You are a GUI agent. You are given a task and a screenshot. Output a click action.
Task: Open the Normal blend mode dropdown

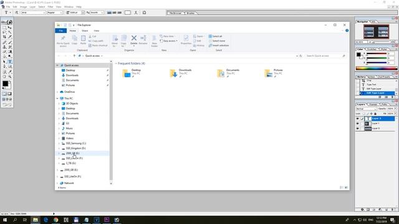[x=366, y=109]
